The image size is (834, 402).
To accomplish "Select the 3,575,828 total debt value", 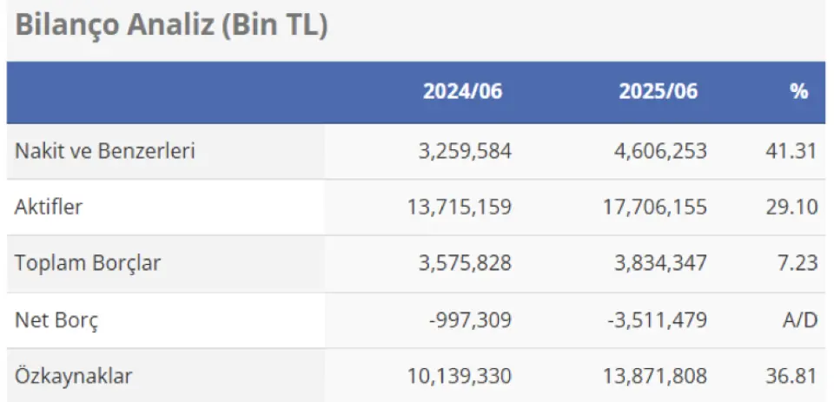I will point(463,263).
